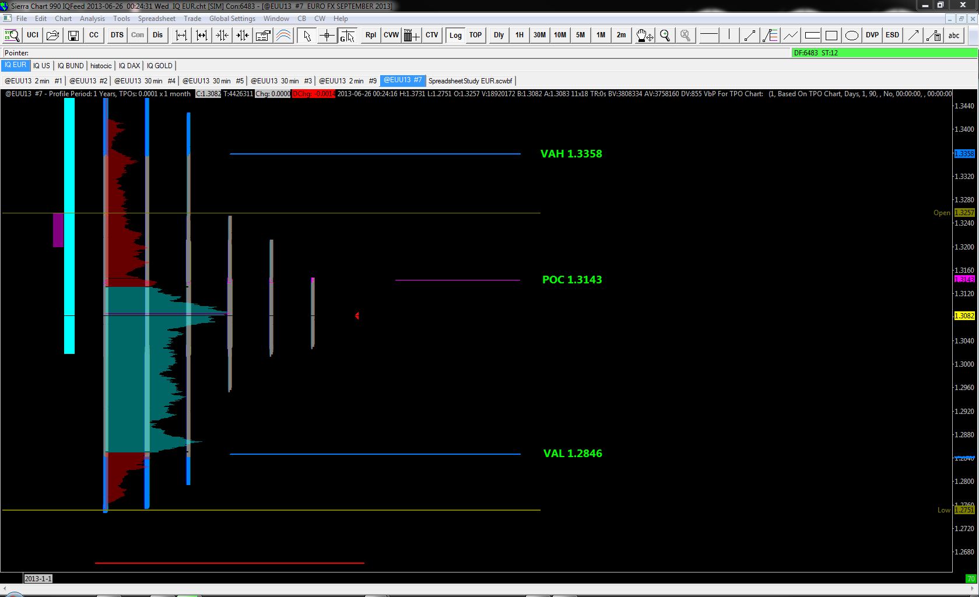
Task: Toggle the Log scale button
Action: 455,35
